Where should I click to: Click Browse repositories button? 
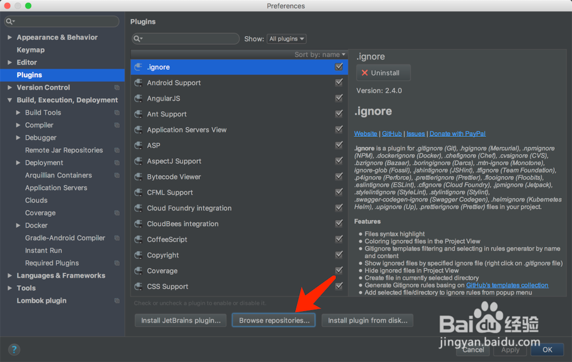click(x=274, y=320)
